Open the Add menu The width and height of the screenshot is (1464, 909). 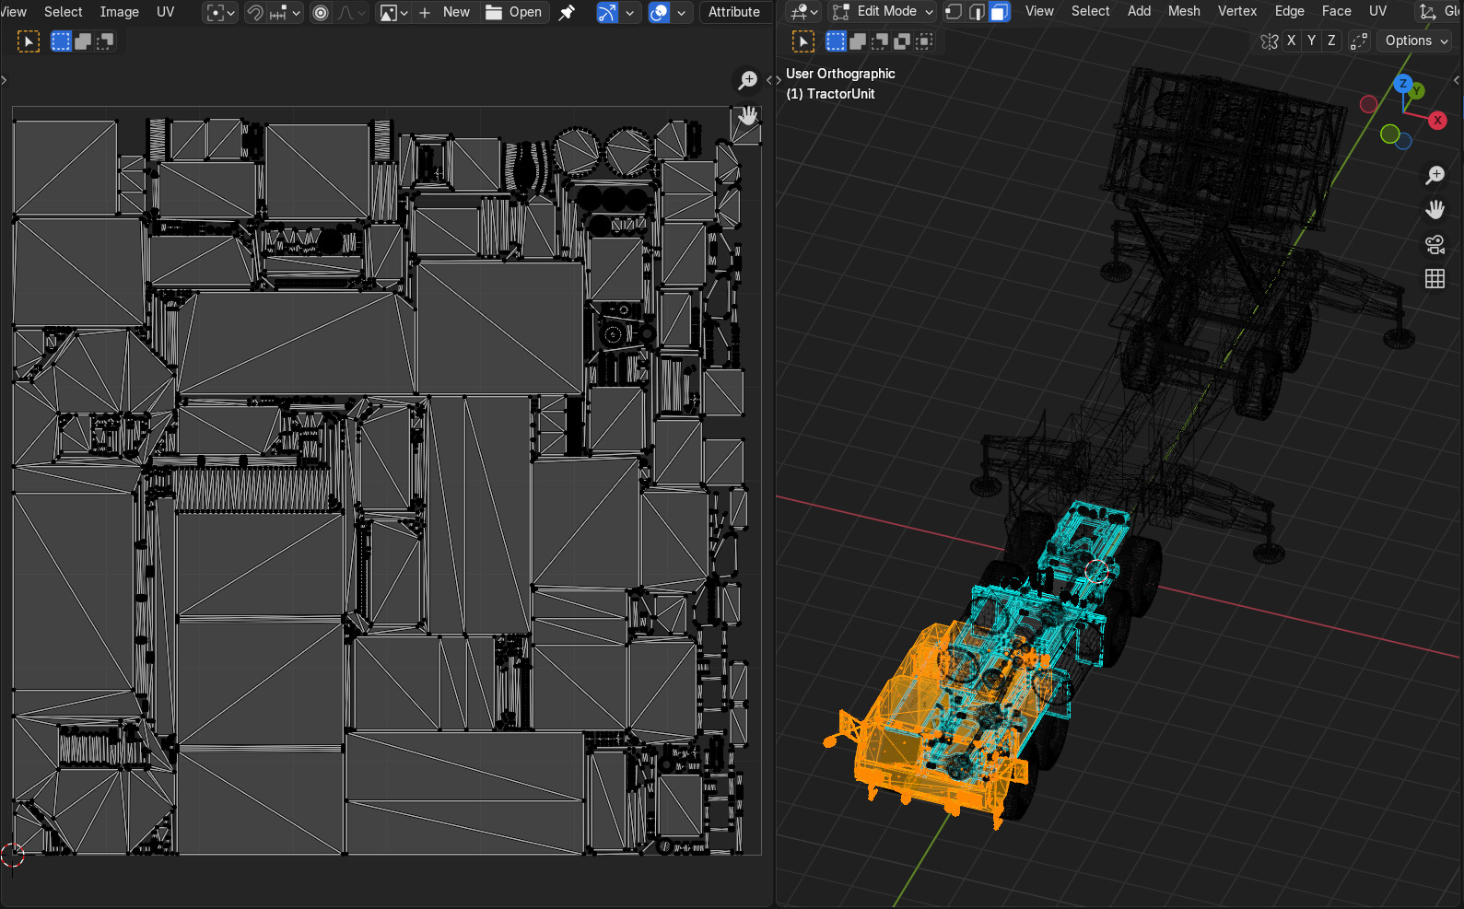pyautogui.click(x=1140, y=11)
